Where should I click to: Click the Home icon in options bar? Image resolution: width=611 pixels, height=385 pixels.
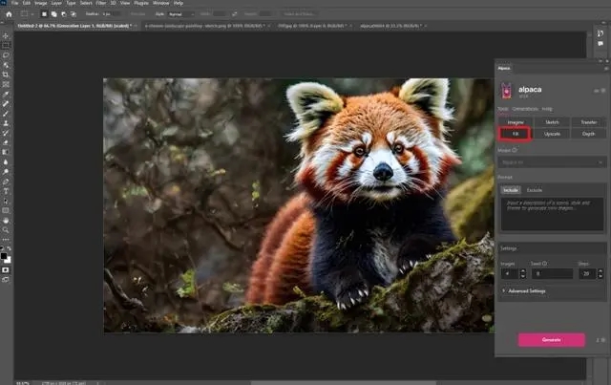click(x=9, y=14)
